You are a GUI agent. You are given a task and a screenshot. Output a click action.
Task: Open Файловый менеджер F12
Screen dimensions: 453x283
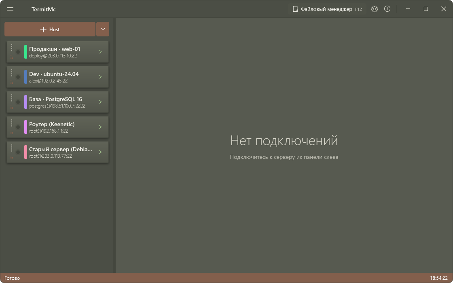point(327,9)
